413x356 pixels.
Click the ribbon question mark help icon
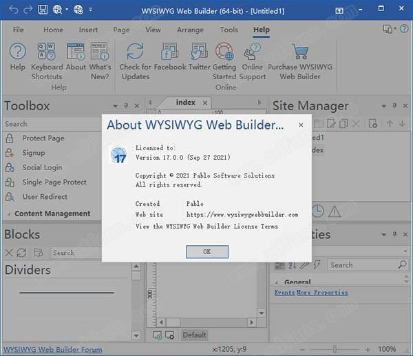[x=404, y=28]
